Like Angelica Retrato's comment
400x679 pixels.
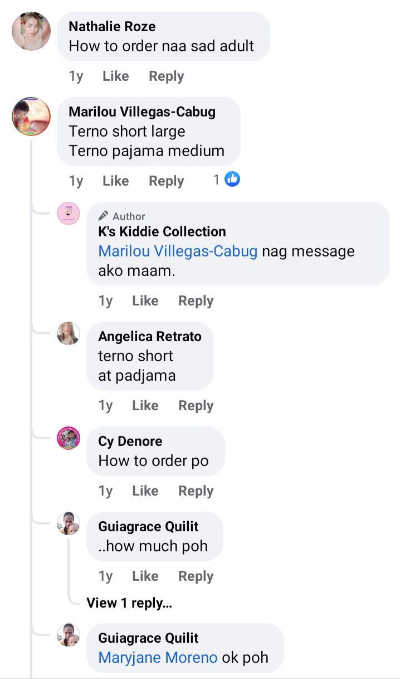pyautogui.click(x=145, y=406)
